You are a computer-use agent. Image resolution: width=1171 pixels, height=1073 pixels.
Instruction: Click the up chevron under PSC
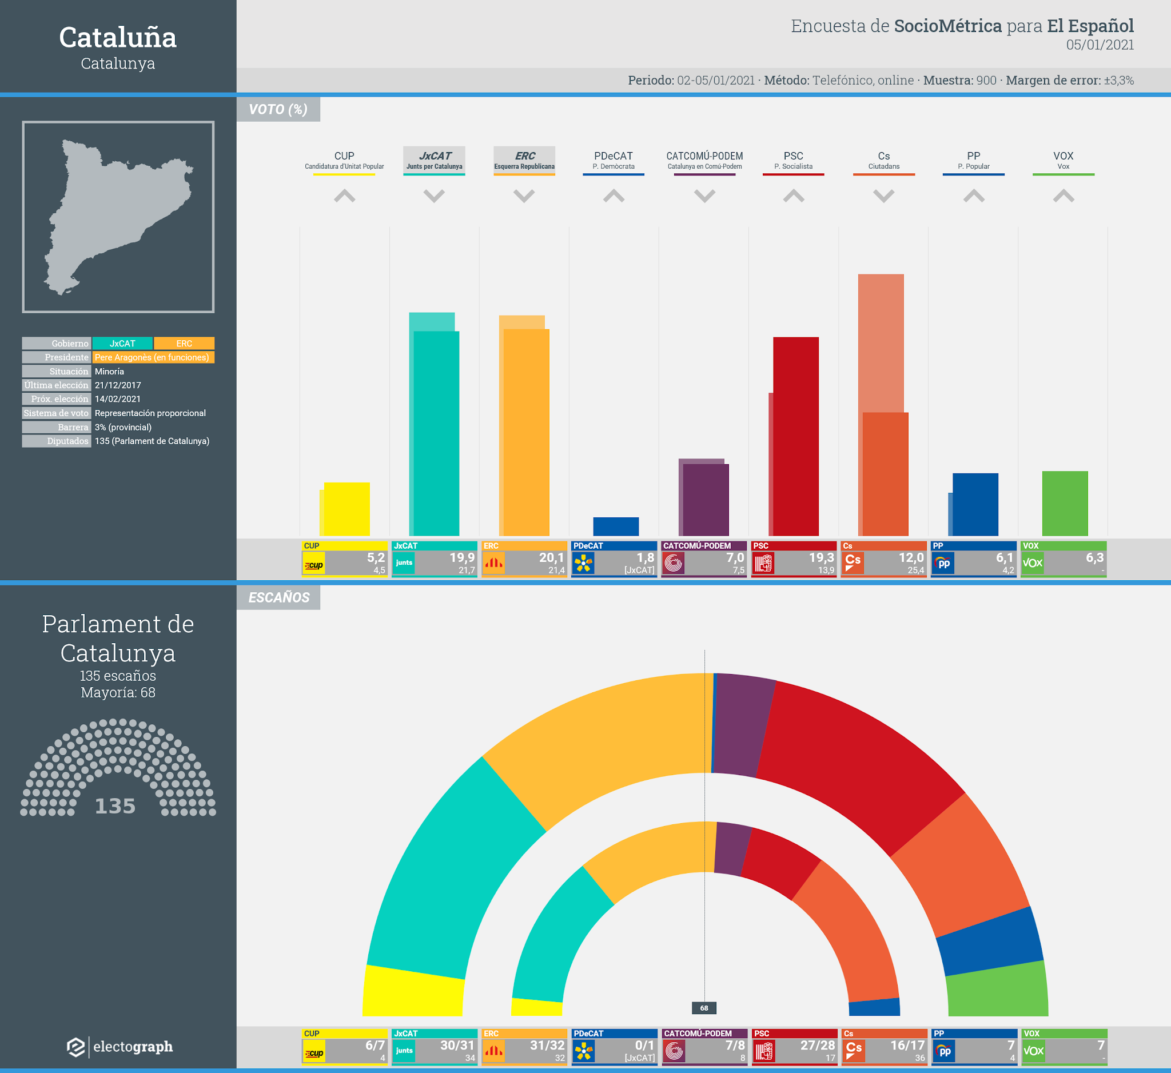tap(794, 196)
